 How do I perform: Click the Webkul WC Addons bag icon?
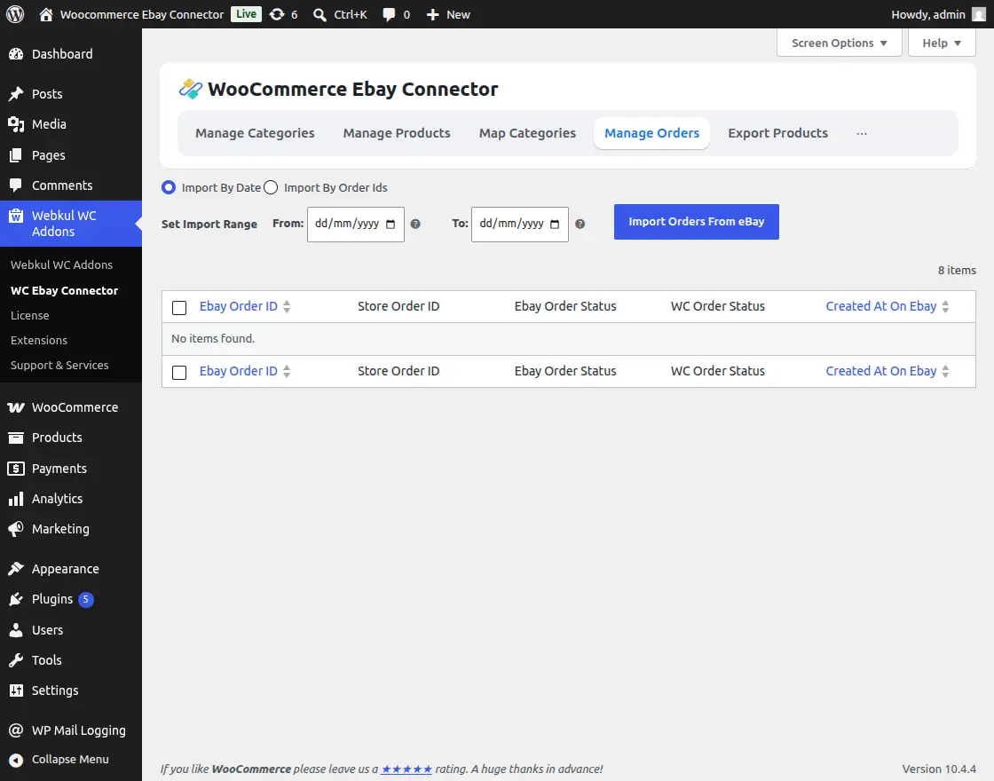point(16,217)
